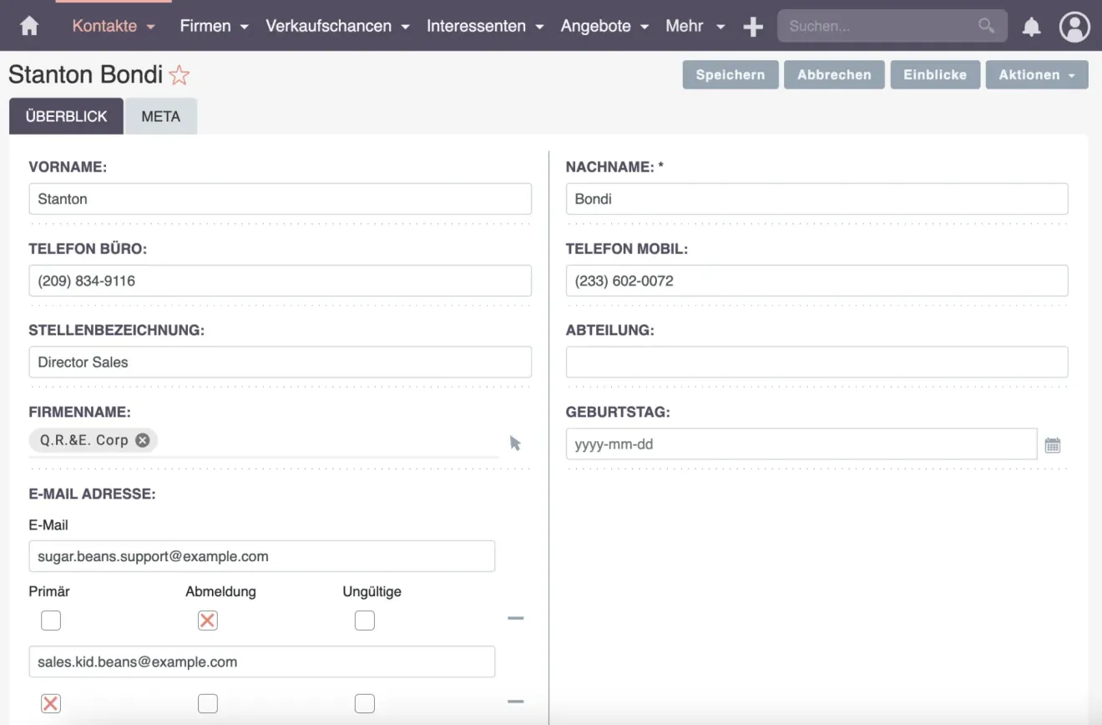Open the Geburtstag calendar picker

[1053, 444]
